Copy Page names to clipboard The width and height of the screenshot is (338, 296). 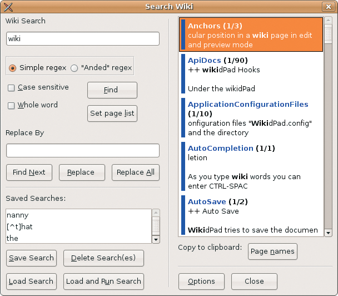[x=272, y=251]
